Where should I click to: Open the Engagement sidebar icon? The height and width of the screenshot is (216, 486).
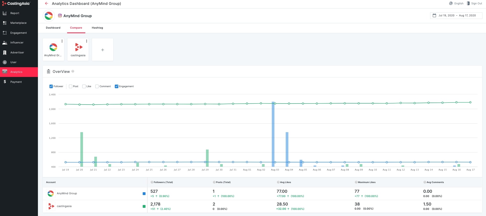click(x=5, y=33)
